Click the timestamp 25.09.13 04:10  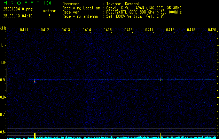(18, 16)
